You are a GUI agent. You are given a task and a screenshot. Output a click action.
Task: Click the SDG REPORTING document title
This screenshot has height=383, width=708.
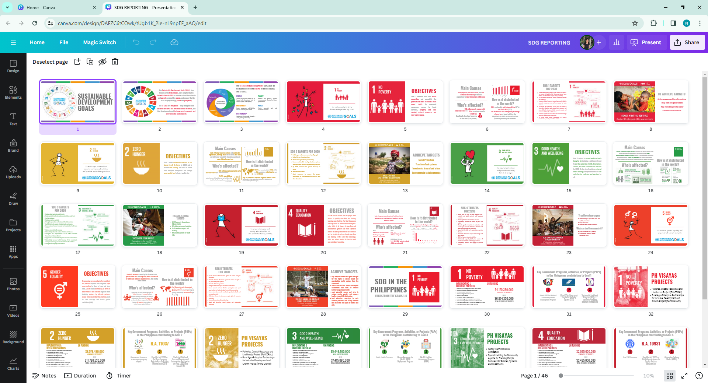tap(549, 42)
